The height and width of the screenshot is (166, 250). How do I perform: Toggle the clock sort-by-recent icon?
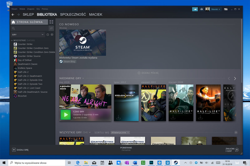pos(48,35)
